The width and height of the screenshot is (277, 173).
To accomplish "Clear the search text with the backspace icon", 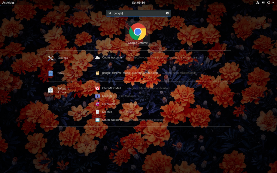I will tap(167, 13).
